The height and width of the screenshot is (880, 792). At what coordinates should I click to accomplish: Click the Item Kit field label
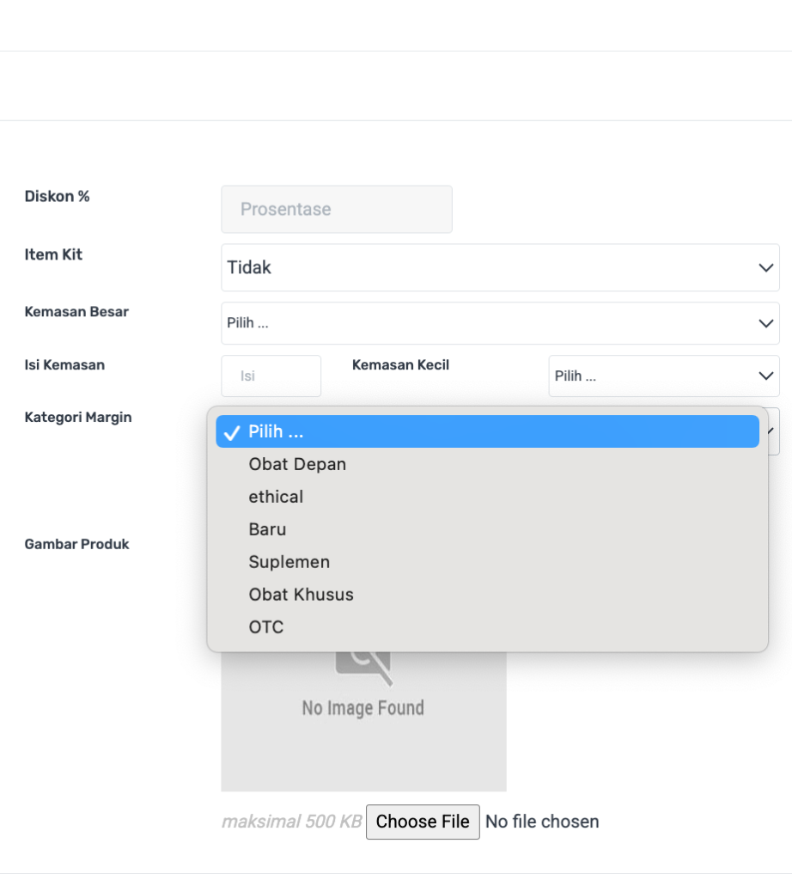[53, 254]
